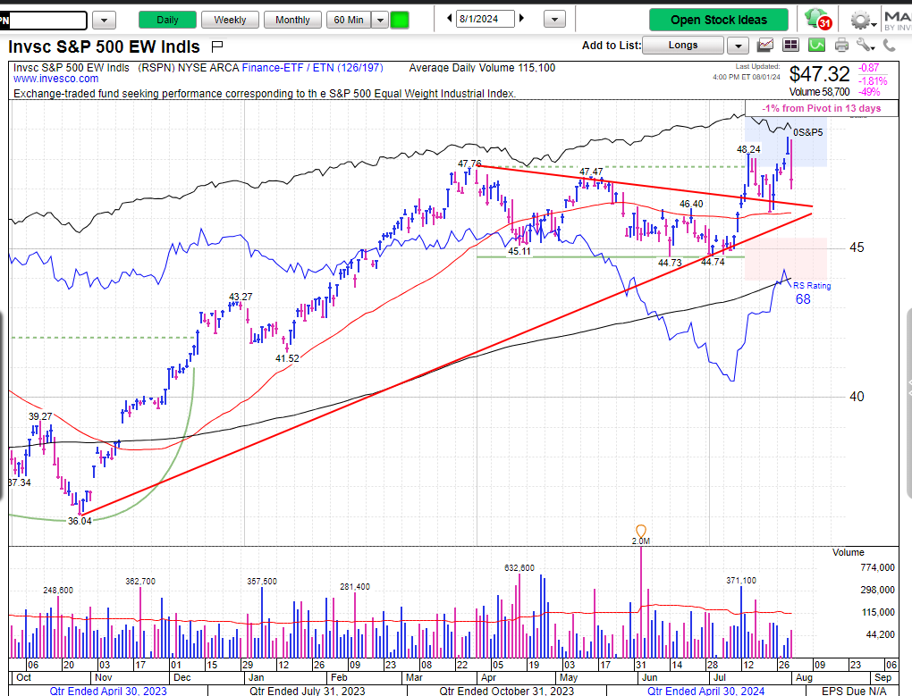
Task: Switch to the multi-panel grid view icon
Action: coord(790,45)
